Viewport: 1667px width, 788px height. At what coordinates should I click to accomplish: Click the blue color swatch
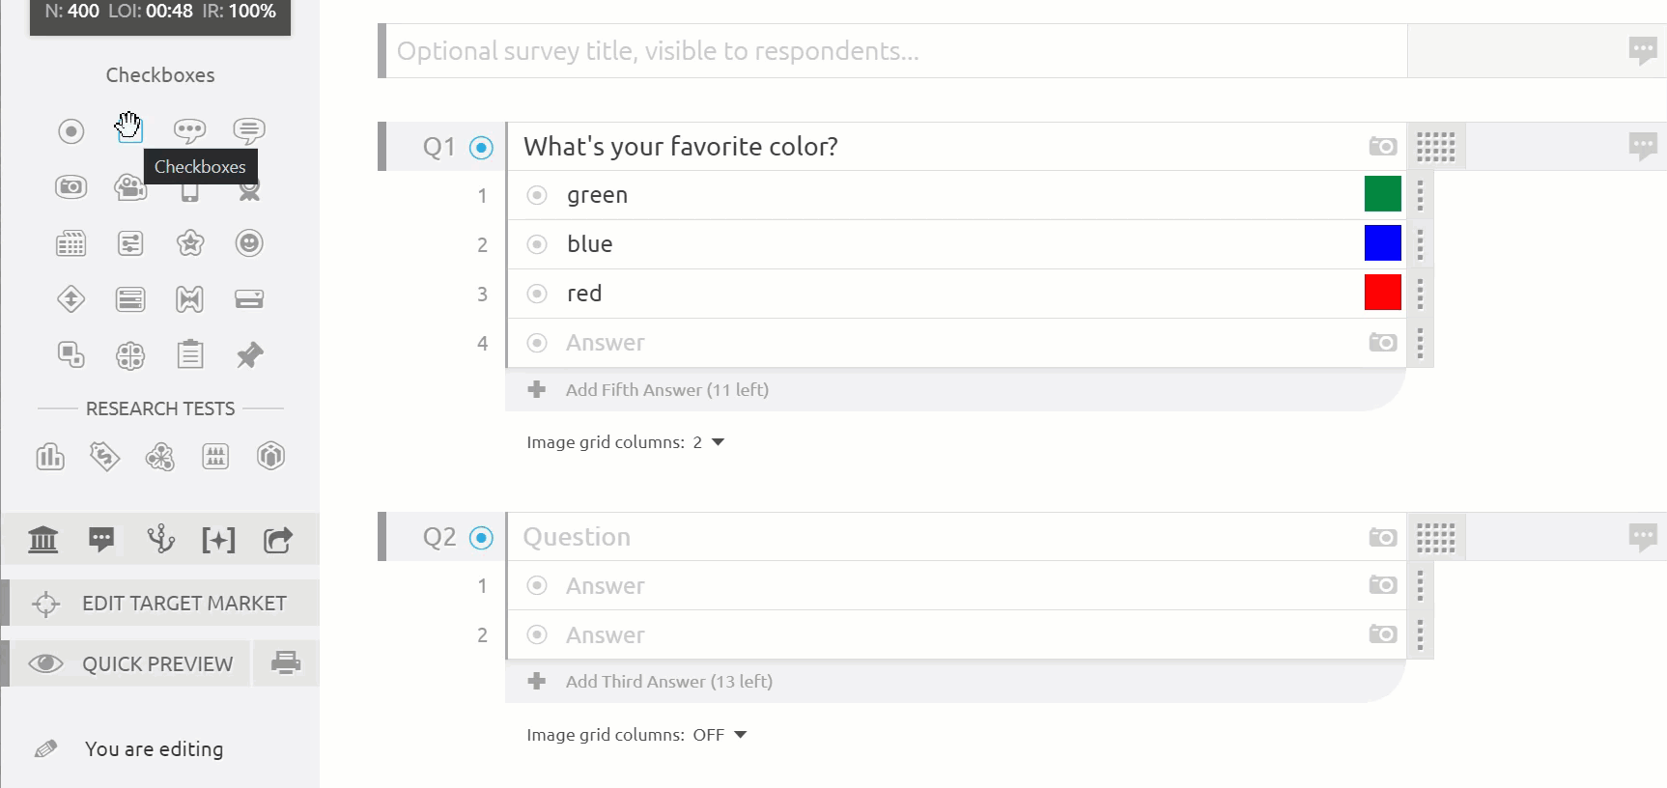(x=1382, y=243)
